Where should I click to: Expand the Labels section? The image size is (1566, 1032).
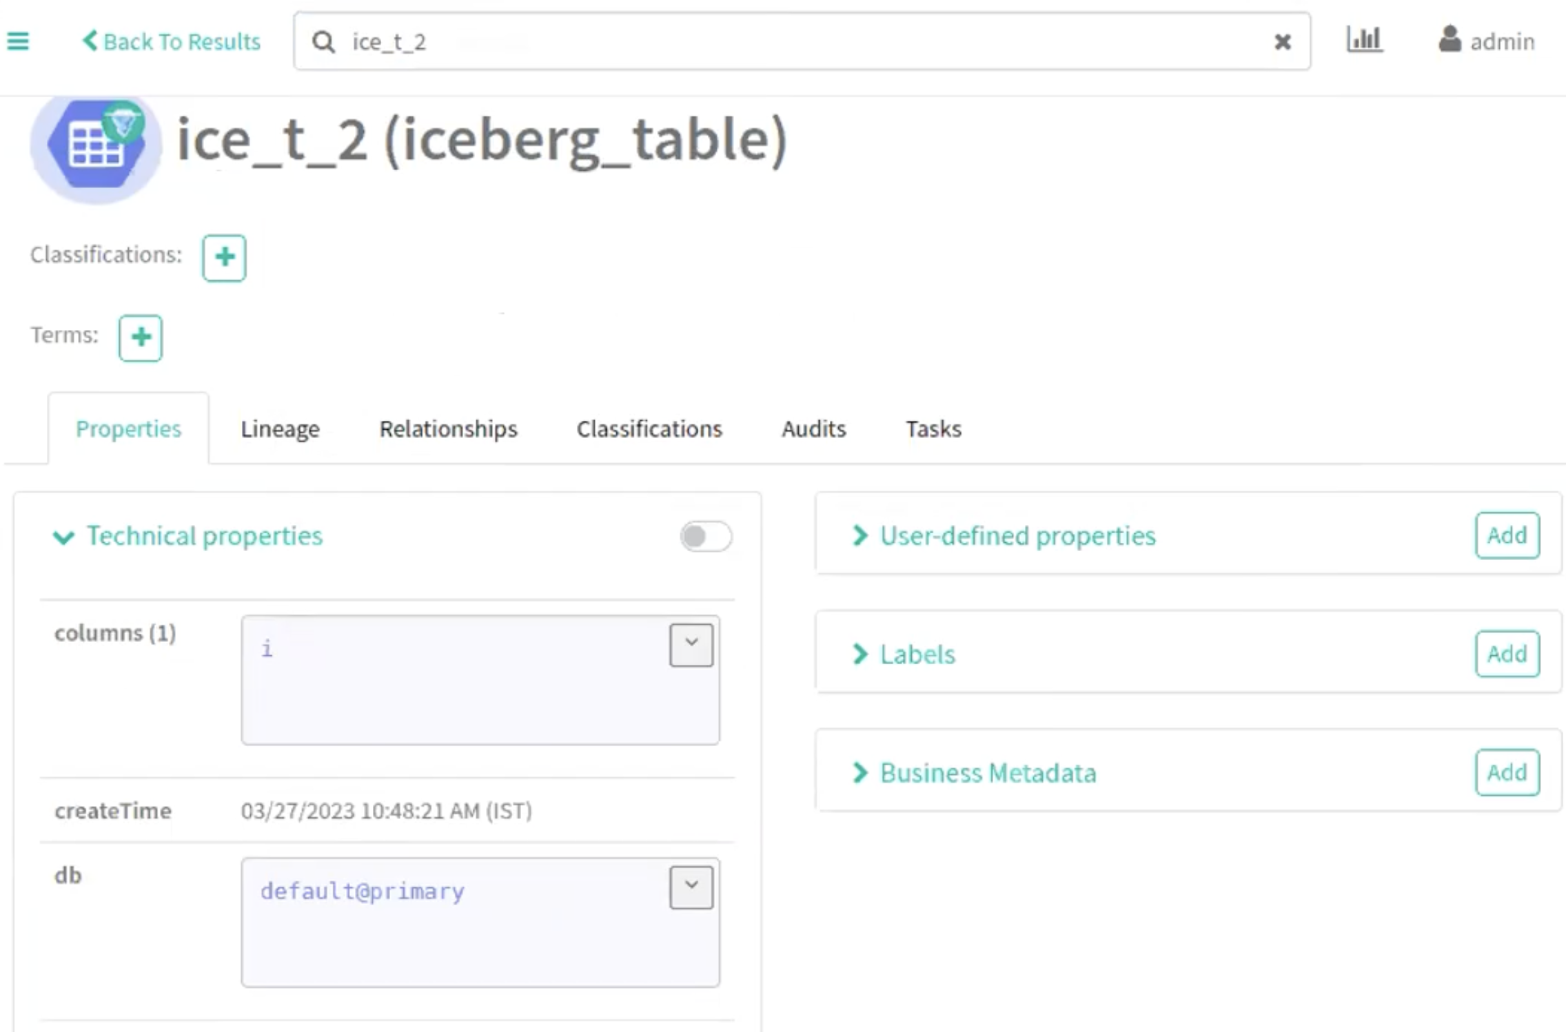(x=917, y=654)
